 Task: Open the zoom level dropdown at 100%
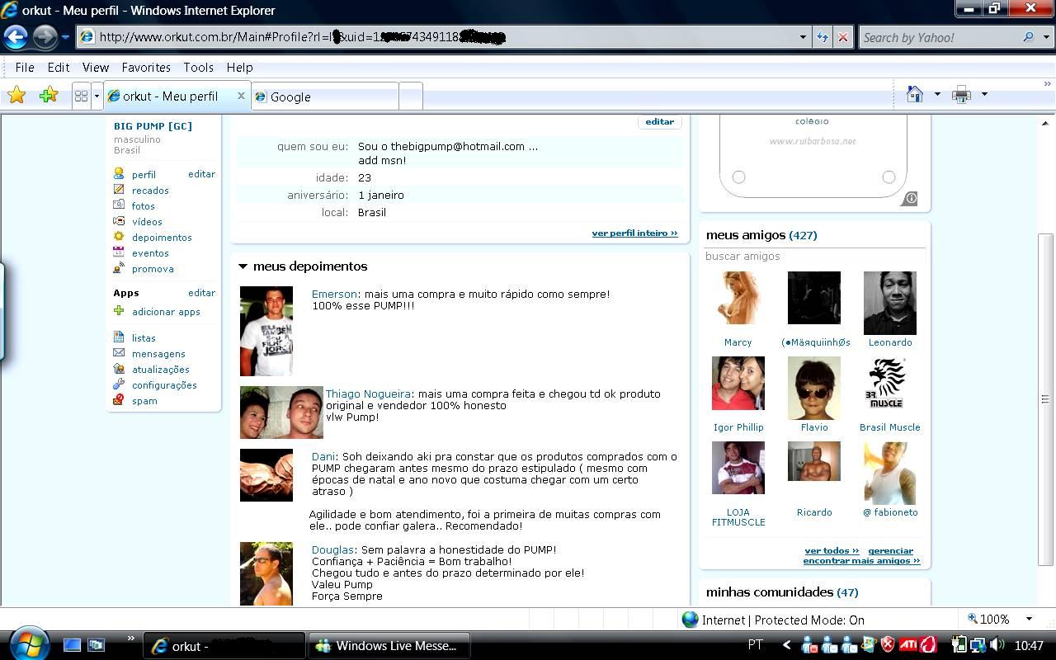[1029, 619]
